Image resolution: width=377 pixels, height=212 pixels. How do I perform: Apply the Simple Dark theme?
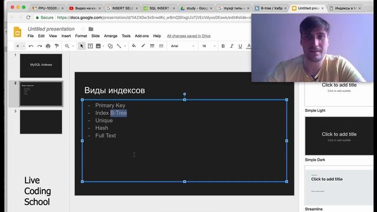pyautogui.click(x=339, y=136)
